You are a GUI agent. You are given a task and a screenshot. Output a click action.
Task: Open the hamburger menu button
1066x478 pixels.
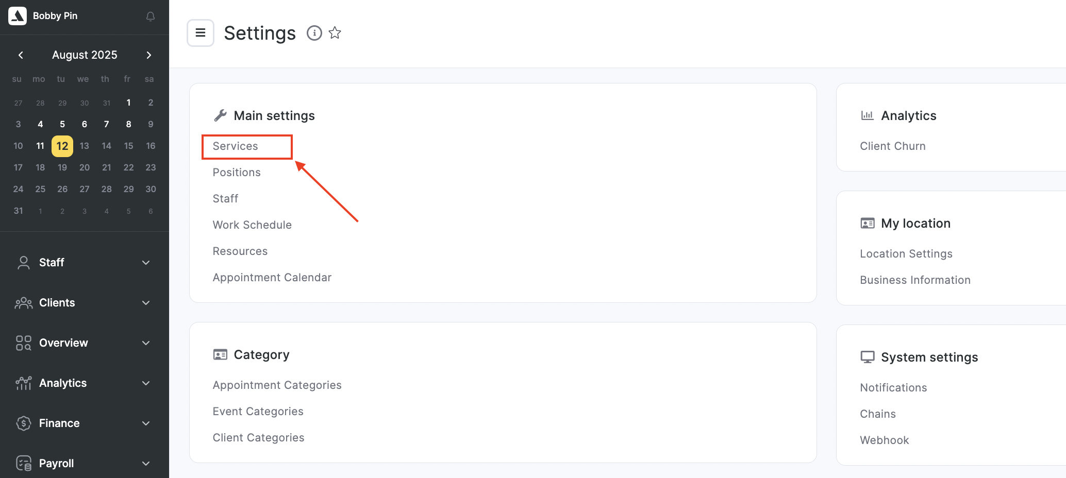(x=201, y=33)
